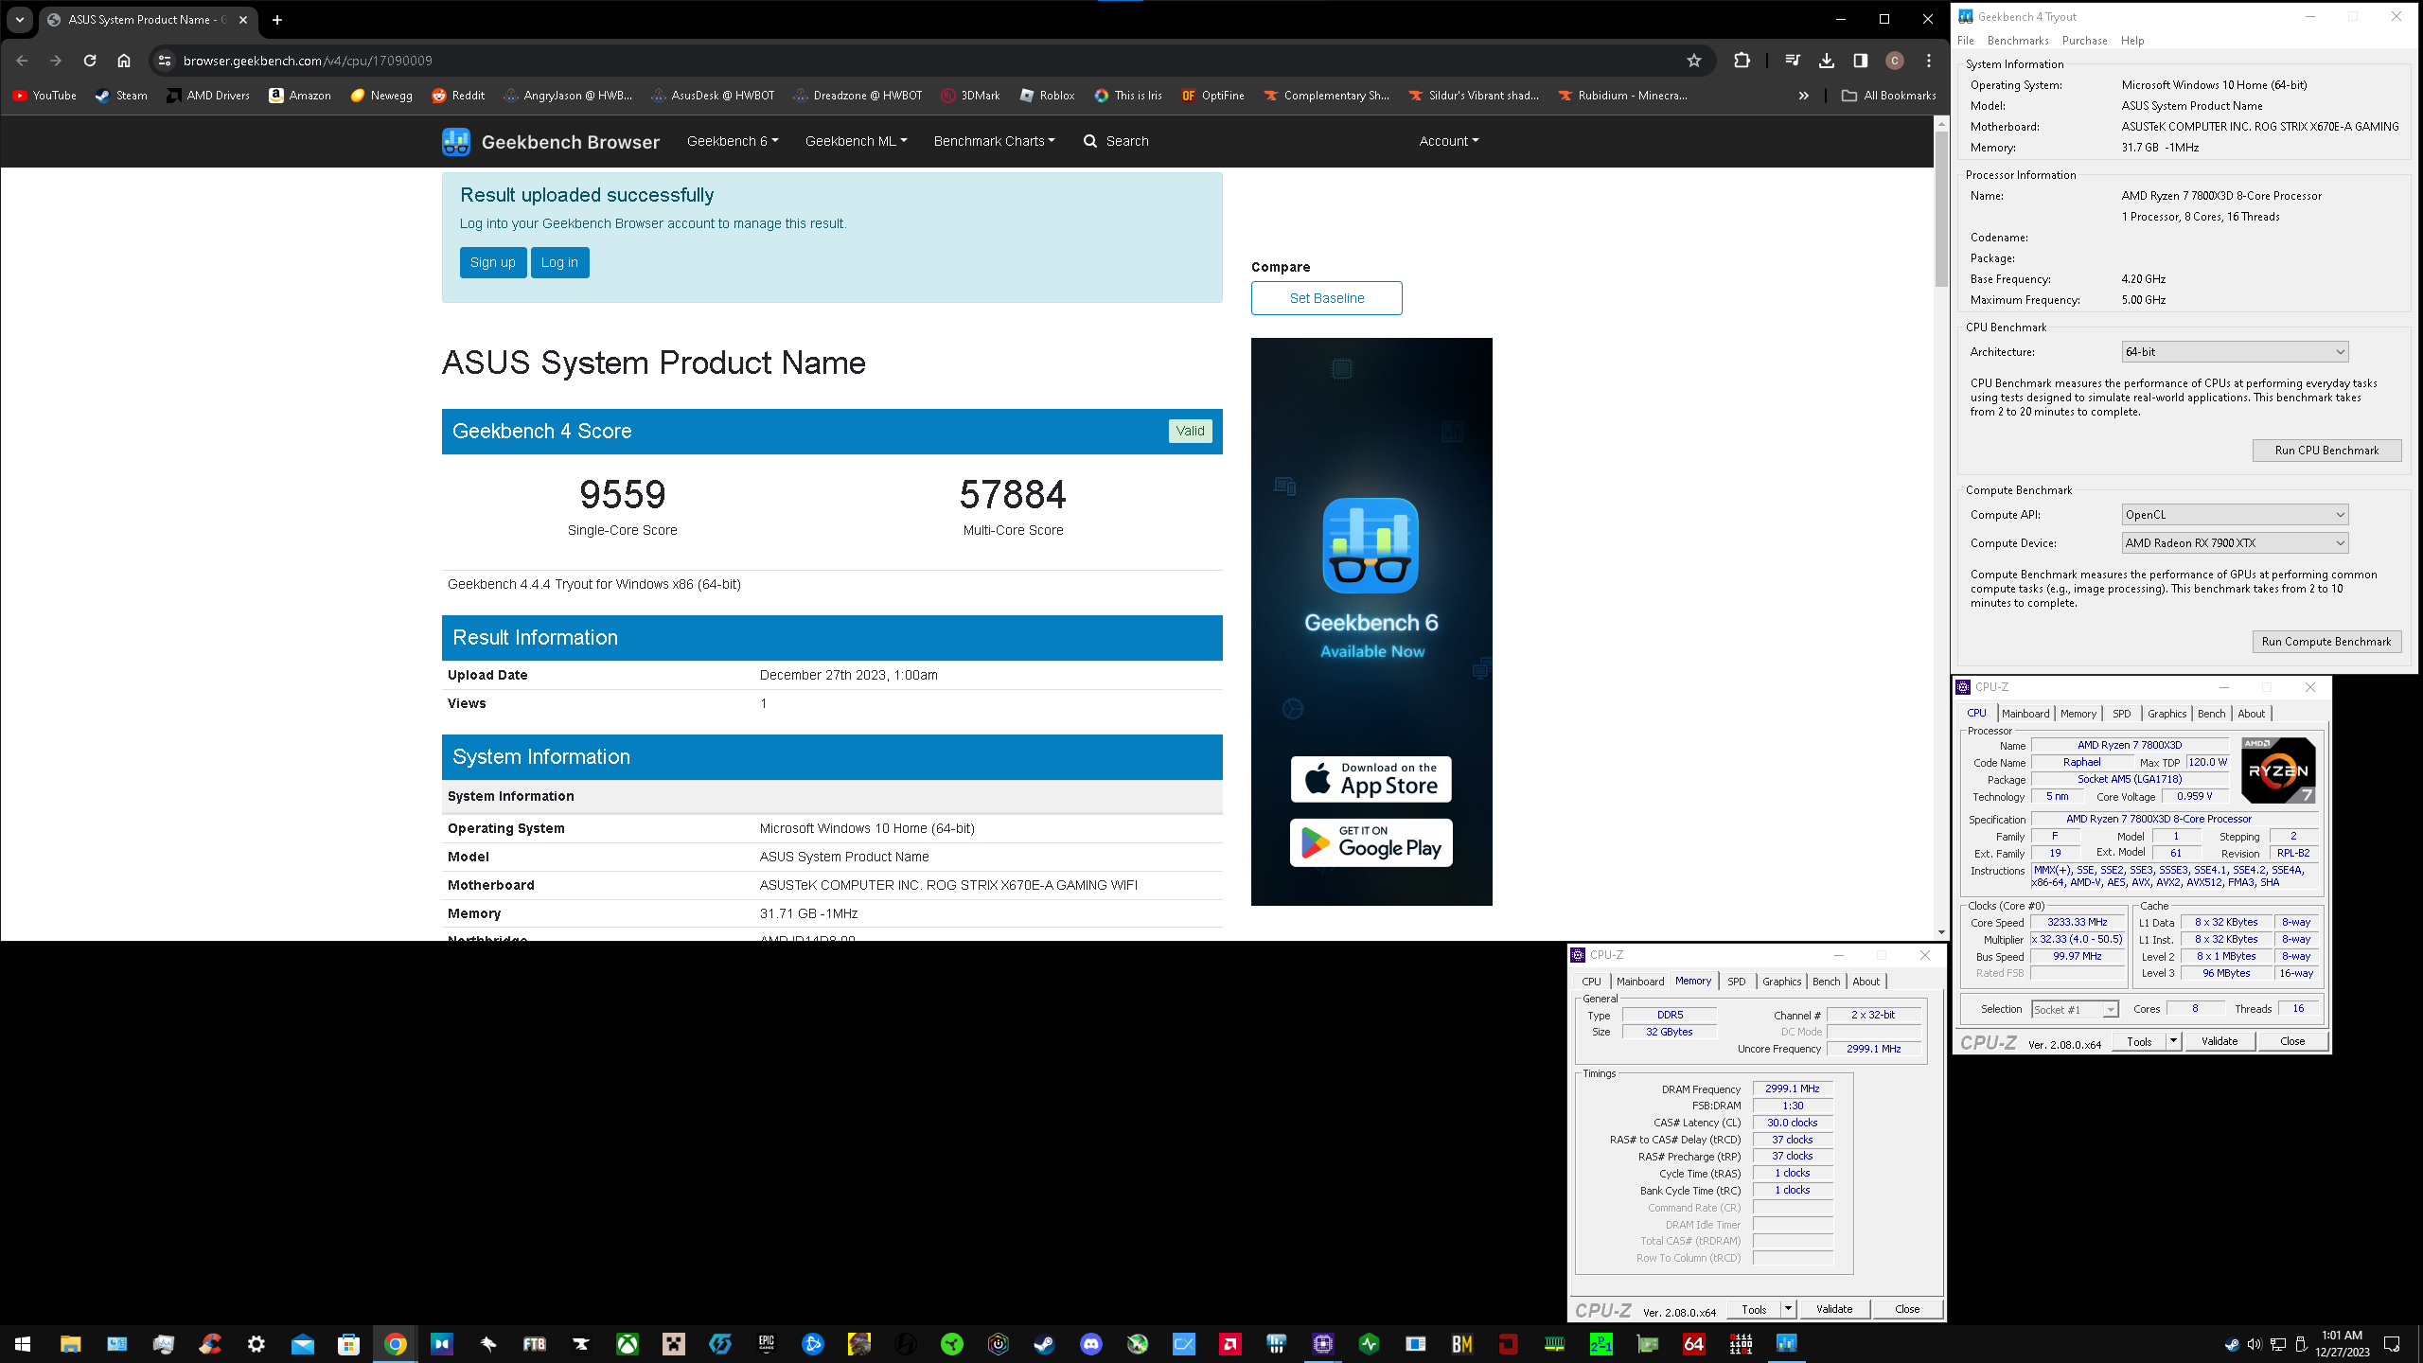Go to browser home page icon
The height and width of the screenshot is (1363, 2423).
(x=124, y=61)
